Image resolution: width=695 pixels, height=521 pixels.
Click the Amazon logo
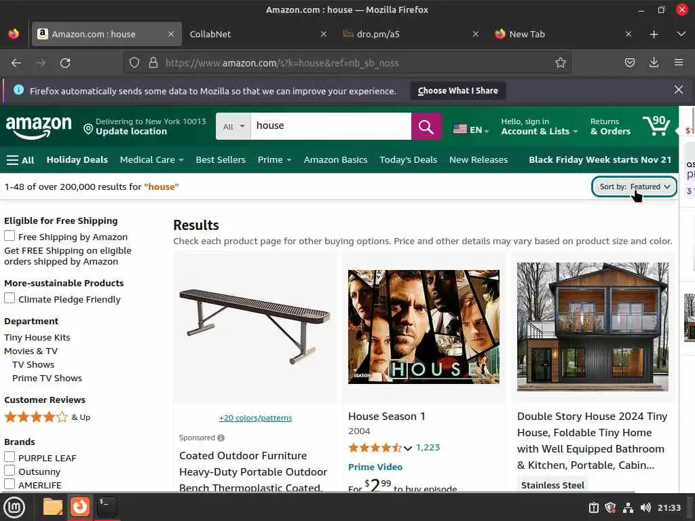click(x=38, y=127)
